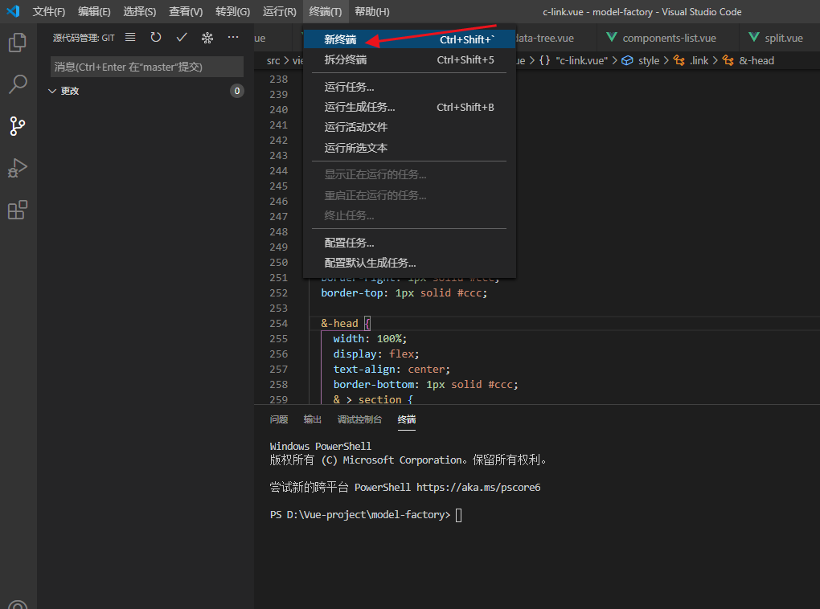Open the 文件(F) menu
This screenshot has height=609, width=820.
click(x=49, y=12)
